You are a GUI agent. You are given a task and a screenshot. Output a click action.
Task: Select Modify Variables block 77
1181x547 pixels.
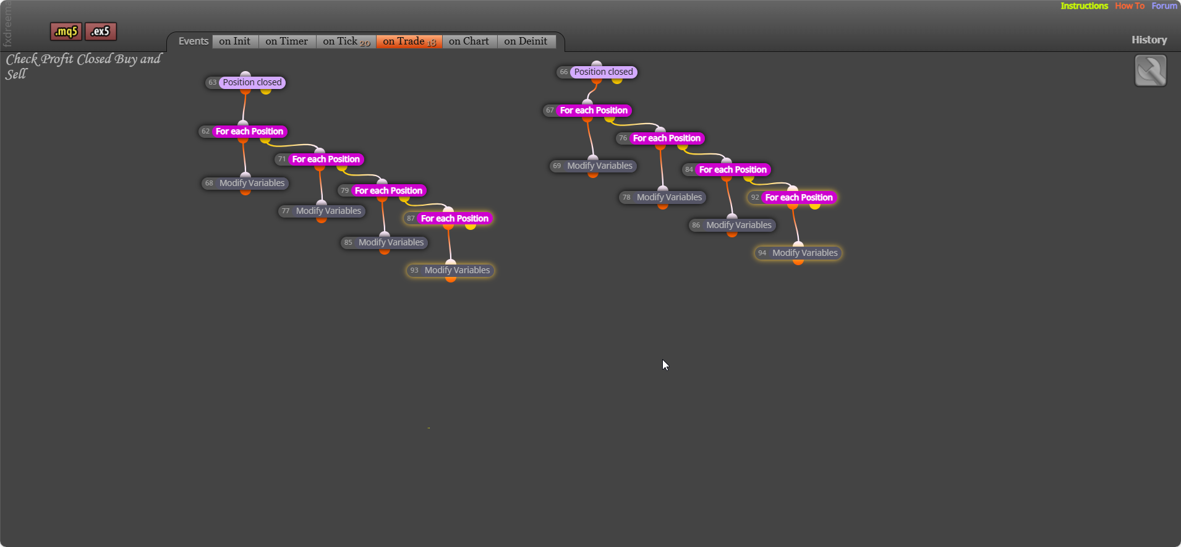[322, 211]
